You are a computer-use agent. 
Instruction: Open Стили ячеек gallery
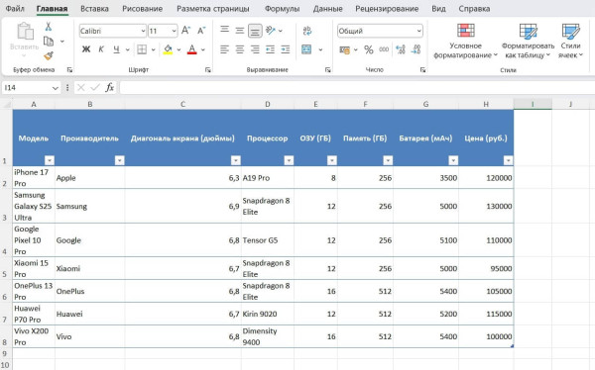571,41
